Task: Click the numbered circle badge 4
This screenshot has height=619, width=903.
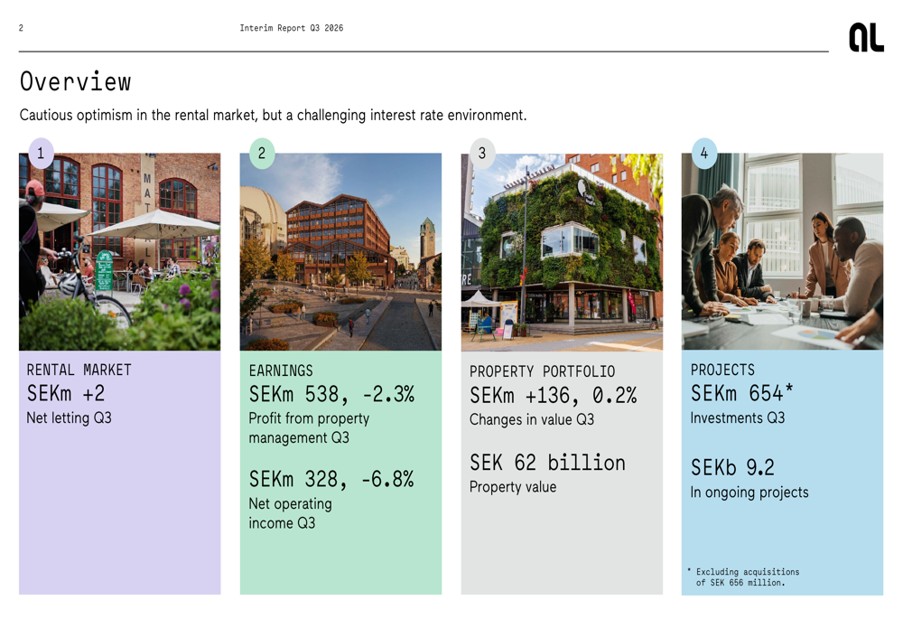Action: [x=704, y=154]
